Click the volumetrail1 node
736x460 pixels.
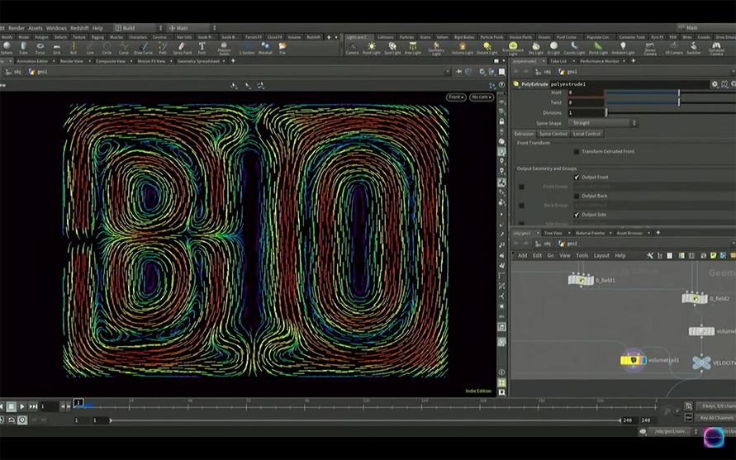click(632, 360)
